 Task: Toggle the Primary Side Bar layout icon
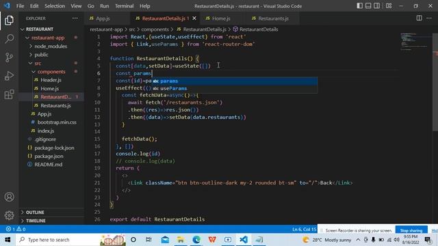click(x=360, y=5)
